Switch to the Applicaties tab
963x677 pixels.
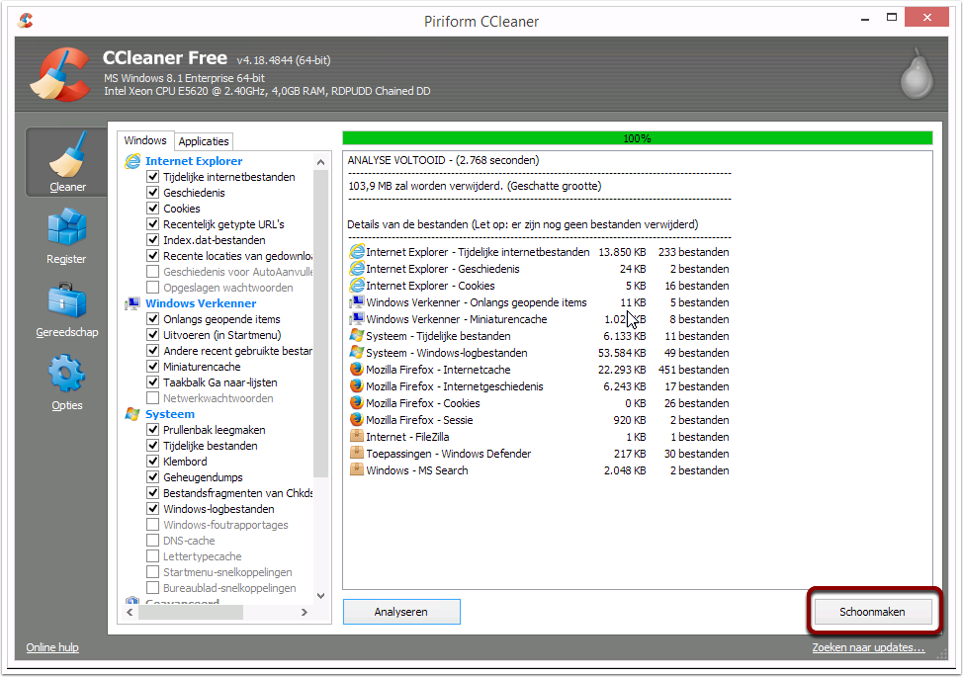pos(204,141)
